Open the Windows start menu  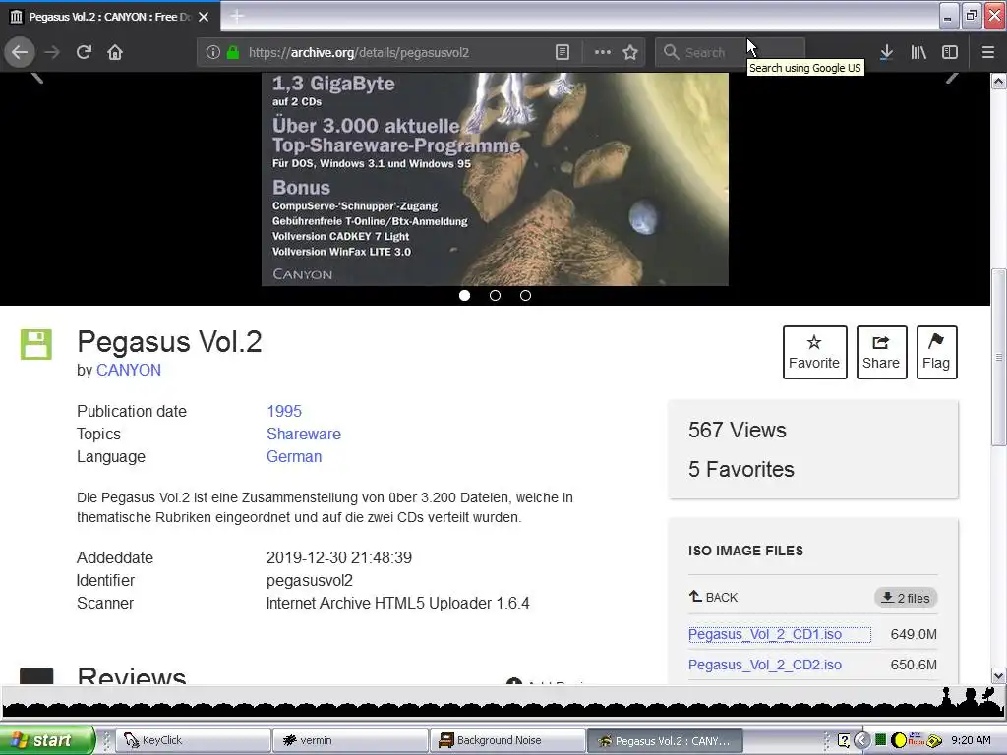pyautogui.click(x=47, y=741)
